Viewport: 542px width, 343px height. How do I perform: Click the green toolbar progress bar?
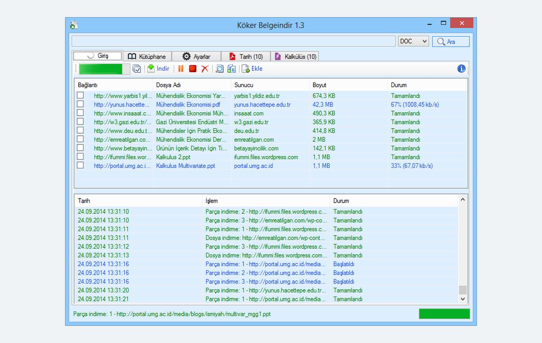tap(104, 69)
